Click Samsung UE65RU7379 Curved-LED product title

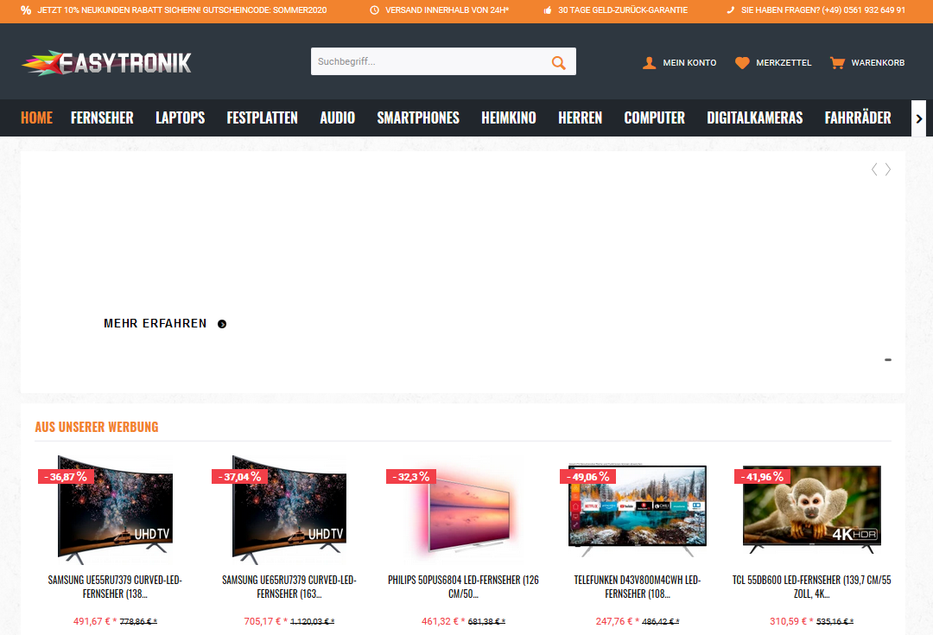(x=289, y=587)
